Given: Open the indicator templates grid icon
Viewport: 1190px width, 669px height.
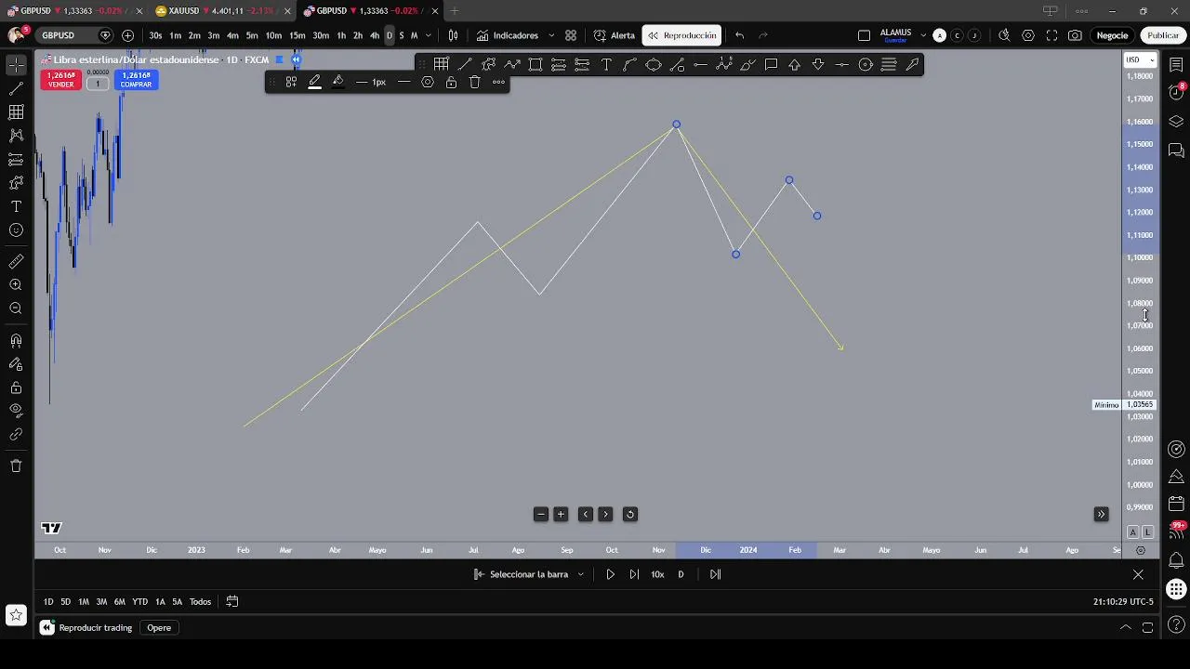Looking at the screenshot, I should (x=571, y=35).
